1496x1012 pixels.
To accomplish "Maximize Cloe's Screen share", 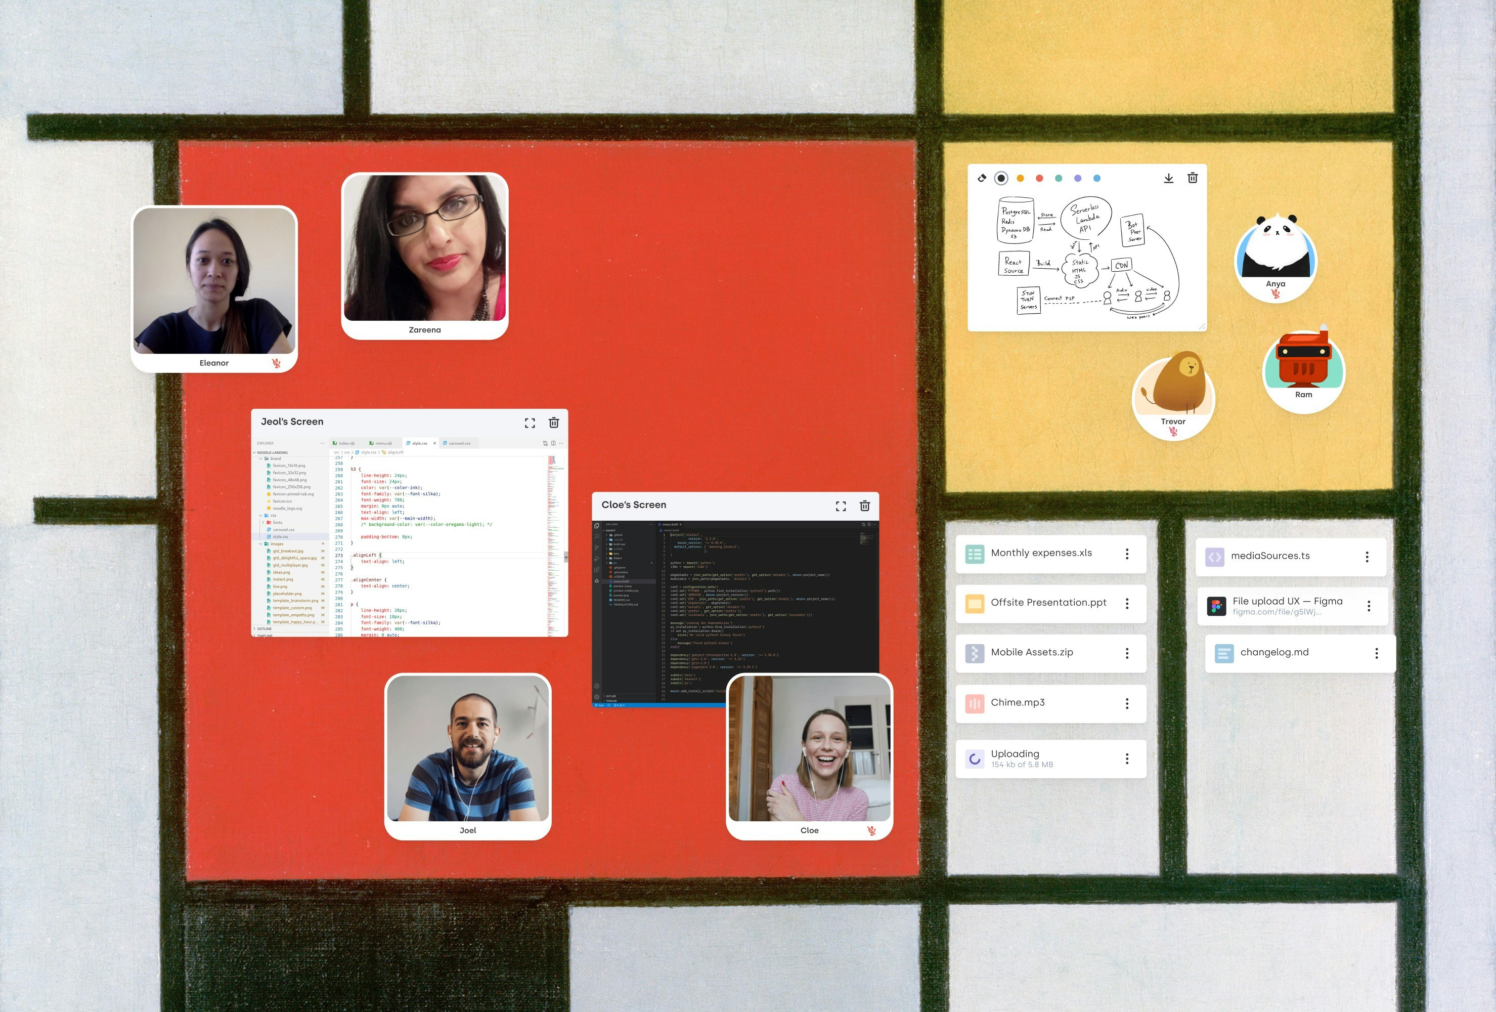I will [841, 507].
